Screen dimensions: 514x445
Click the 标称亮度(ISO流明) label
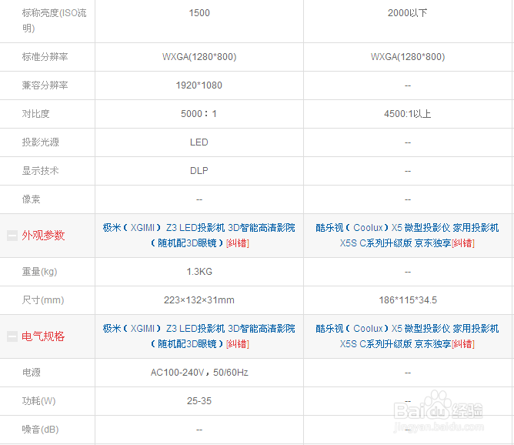[54, 20]
